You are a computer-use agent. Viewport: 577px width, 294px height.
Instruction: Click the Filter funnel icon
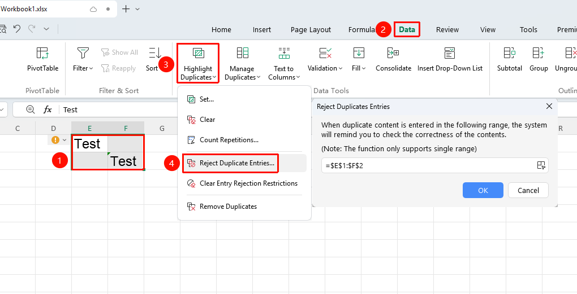pyautogui.click(x=83, y=53)
